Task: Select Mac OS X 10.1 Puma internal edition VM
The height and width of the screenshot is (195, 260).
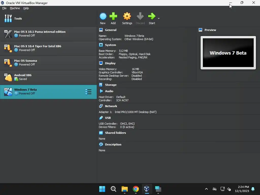Action: click(48, 34)
